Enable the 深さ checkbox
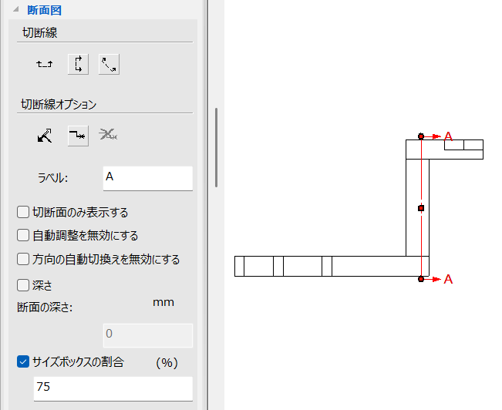Screen dimensions: 502x410 (23, 285)
